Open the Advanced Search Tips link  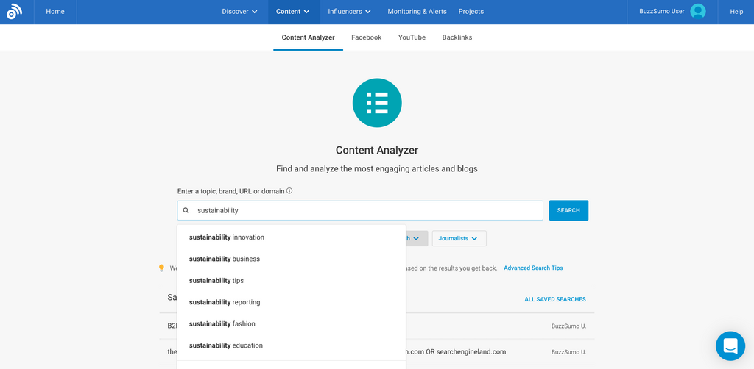pyautogui.click(x=533, y=268)
